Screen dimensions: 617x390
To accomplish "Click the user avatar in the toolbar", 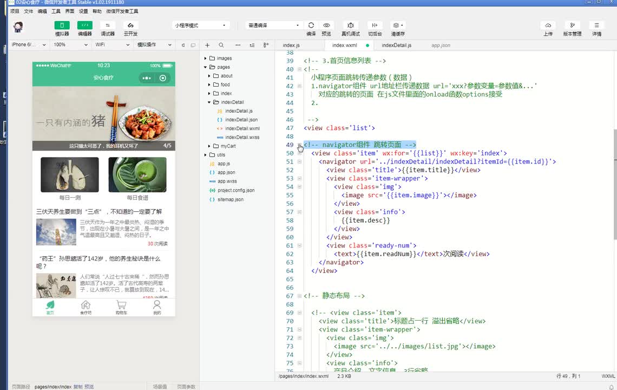I will (x=18, y=27).
